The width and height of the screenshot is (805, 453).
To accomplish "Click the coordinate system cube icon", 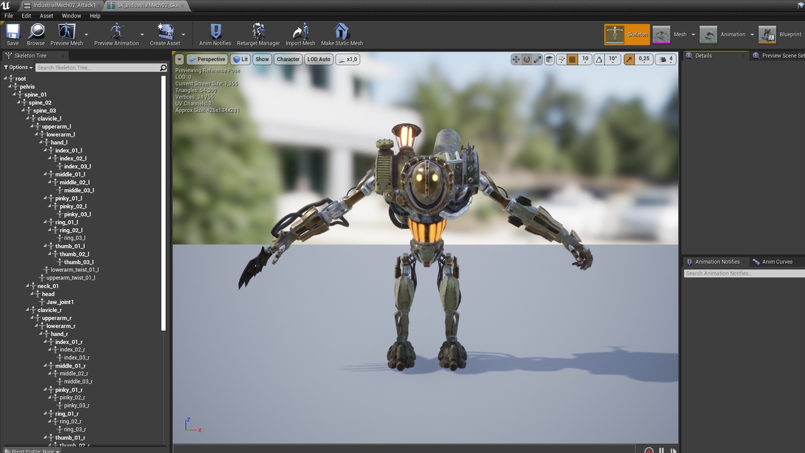I will [549, 59].
